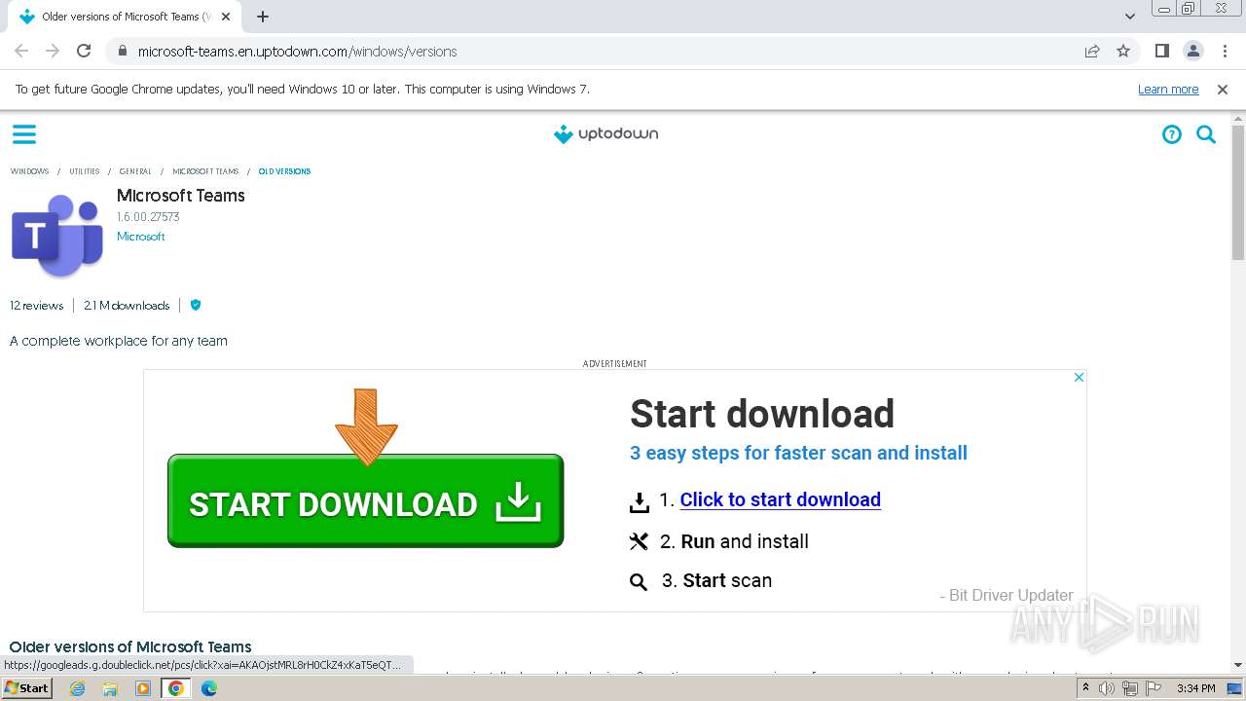Screen dimensions: 1246x701
Task: Open a new tab with the plus button
Action: [x=263, y=17]
